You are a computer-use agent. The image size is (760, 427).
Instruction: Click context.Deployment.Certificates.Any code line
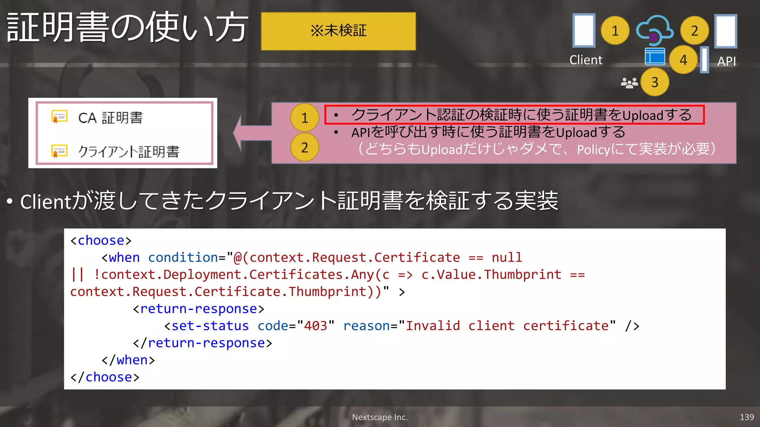[x=328, y=274]
